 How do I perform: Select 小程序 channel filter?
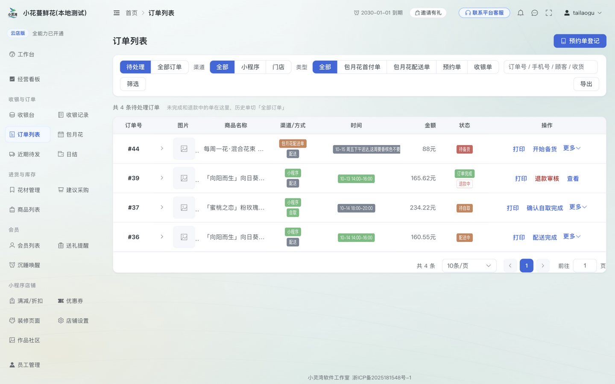[250, 67]
